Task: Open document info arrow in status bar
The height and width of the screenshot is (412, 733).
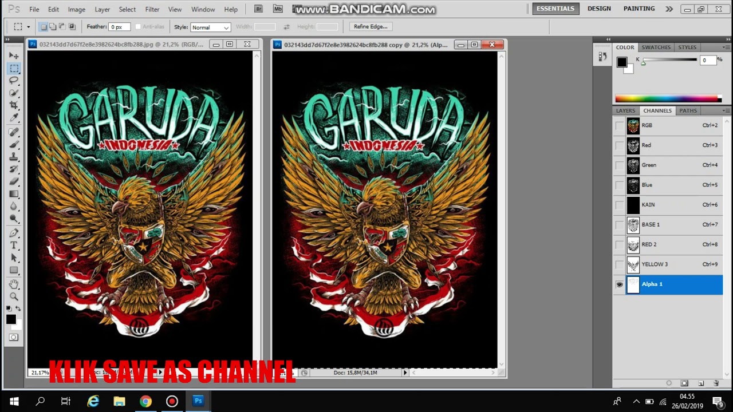Action: point(405,373)
